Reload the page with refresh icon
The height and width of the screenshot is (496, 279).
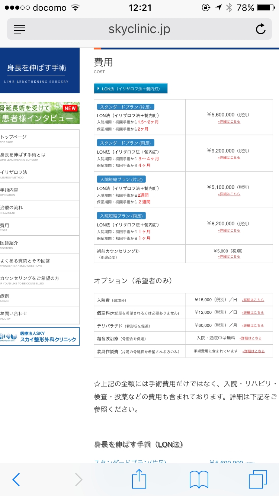coord(261,29)
